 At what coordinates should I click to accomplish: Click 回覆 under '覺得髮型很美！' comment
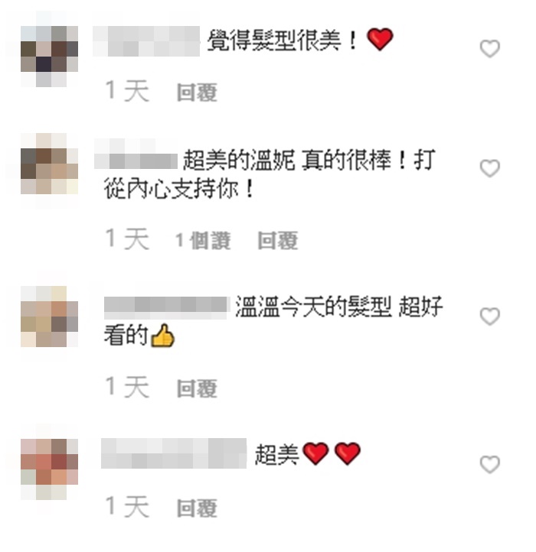pos(197,93)
